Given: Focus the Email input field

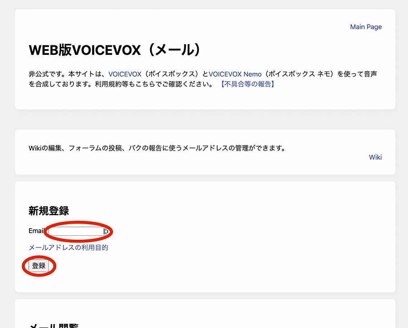Looking at the screenshot, I should pyautogui.click(x=79, y=231).
